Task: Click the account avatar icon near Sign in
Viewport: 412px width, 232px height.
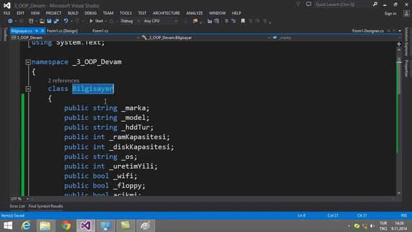Action: pos(406,14)
